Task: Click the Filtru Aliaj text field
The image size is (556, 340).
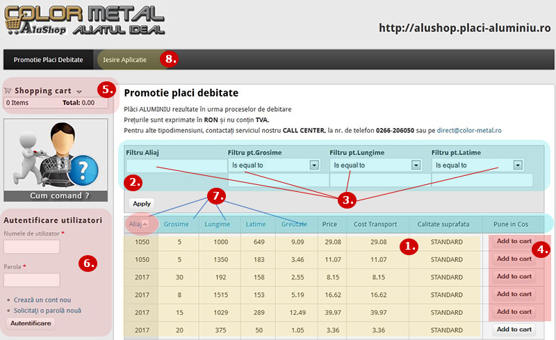Action: tap(176, 165)
